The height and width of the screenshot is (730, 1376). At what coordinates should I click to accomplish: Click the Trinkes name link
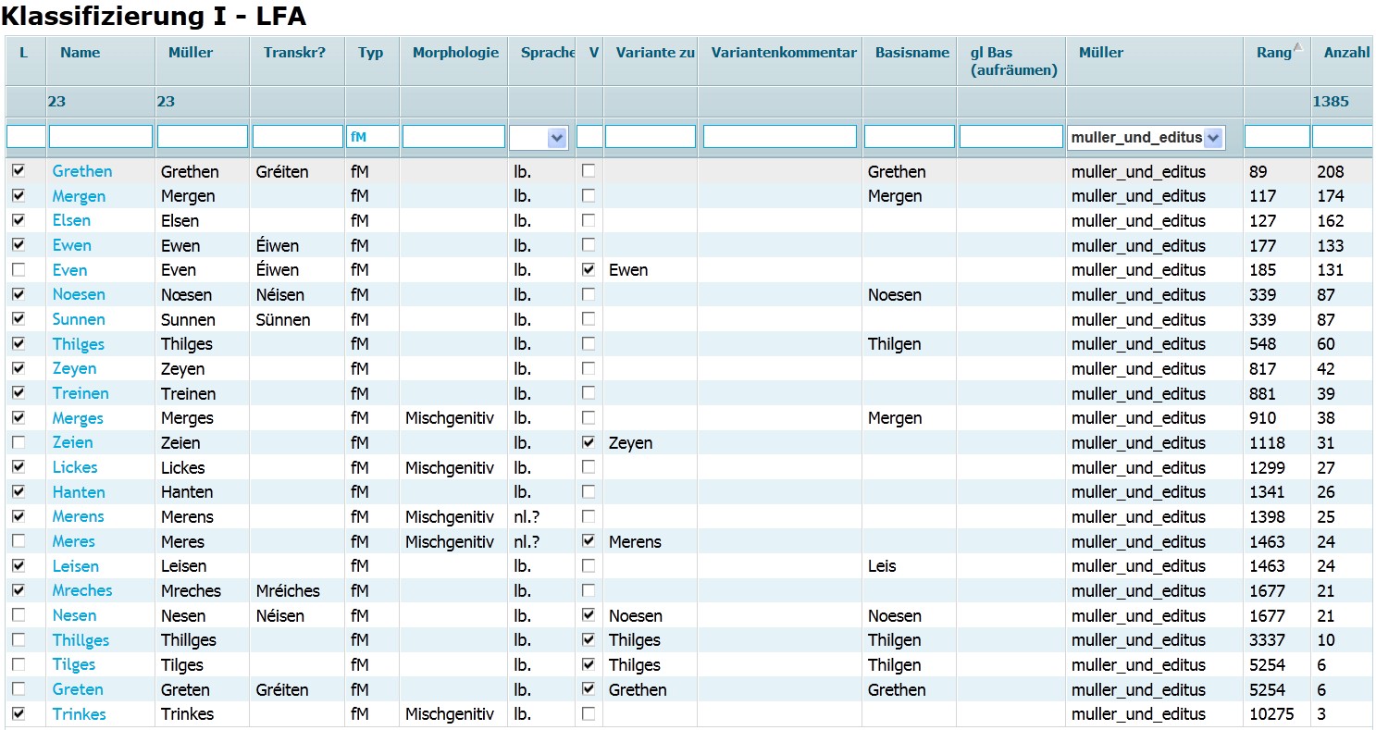pyautogui.click(x=80, y=714)
